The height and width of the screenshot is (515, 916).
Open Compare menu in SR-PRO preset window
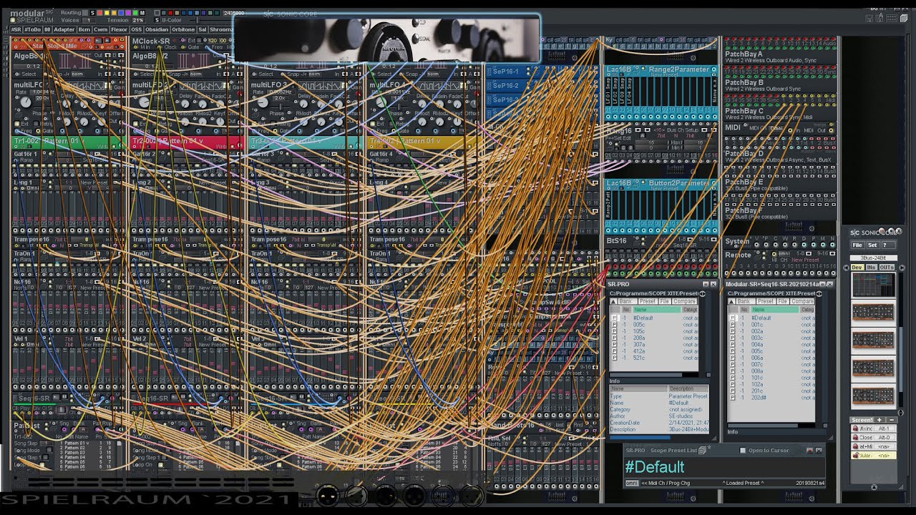click(684, 301)
